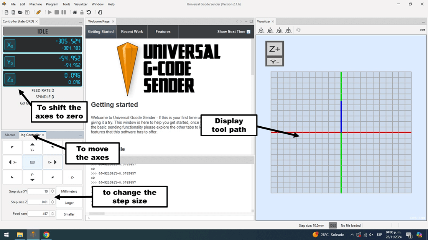Click the first cube view preset in Visualizer

pos(261,30)
